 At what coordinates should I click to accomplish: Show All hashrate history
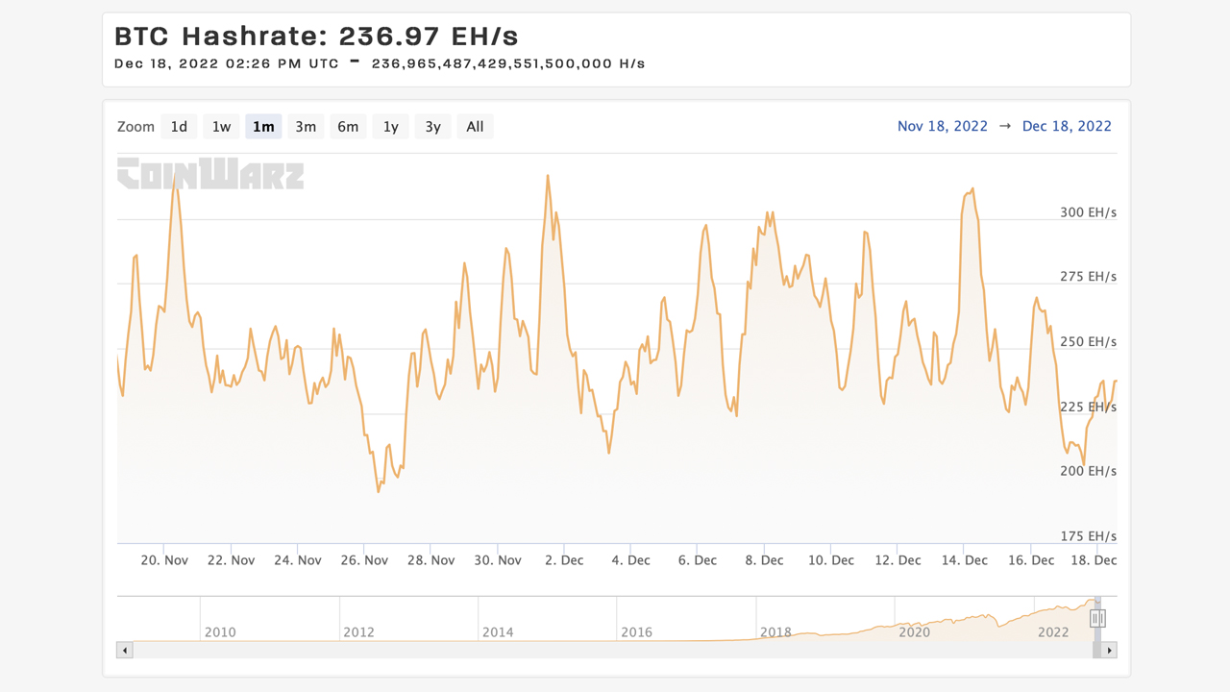coord(475,126)
